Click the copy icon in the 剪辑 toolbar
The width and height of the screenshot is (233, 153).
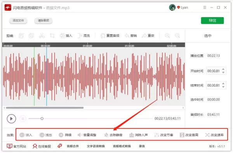tap(21, 36)
